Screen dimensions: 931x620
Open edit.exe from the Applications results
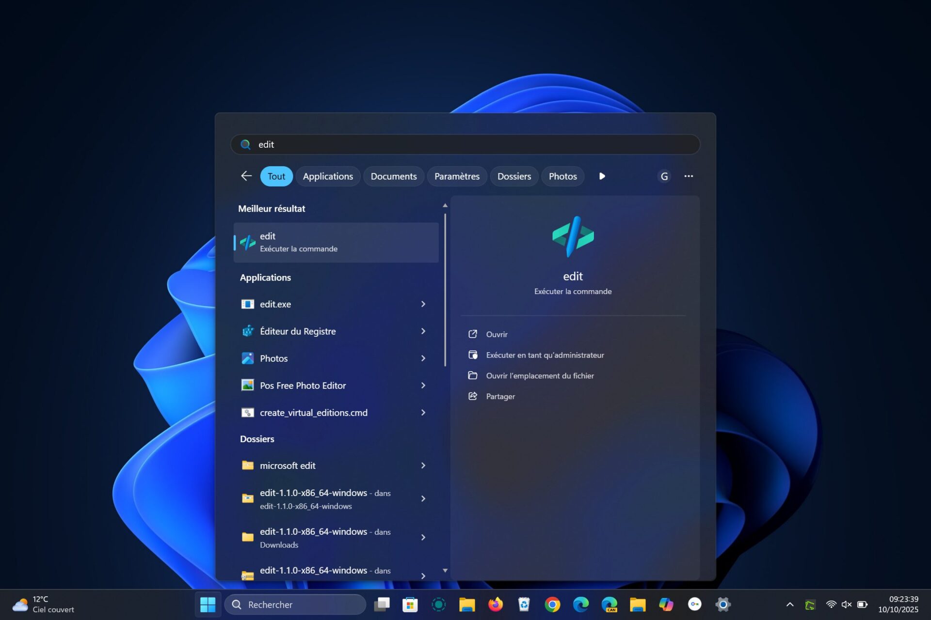point(275,304)
